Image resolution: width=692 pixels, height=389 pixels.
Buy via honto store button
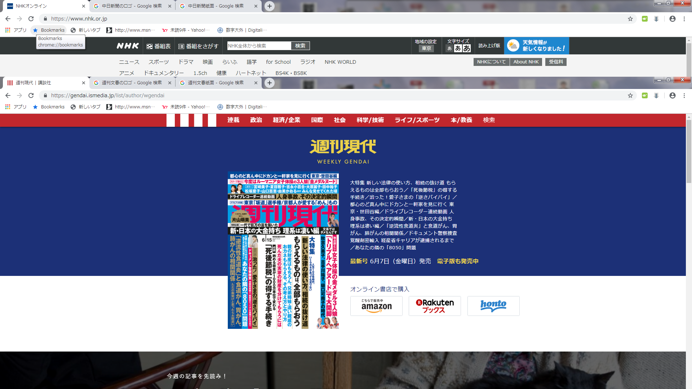point(493,306)
